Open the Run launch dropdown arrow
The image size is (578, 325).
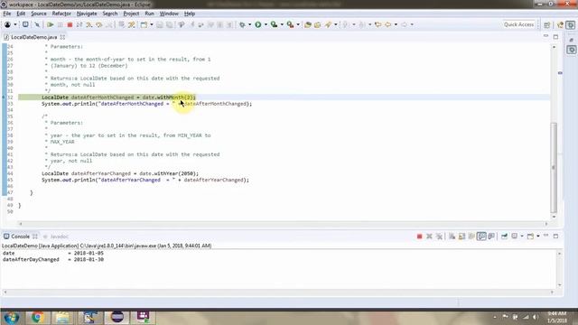[266, 24]
